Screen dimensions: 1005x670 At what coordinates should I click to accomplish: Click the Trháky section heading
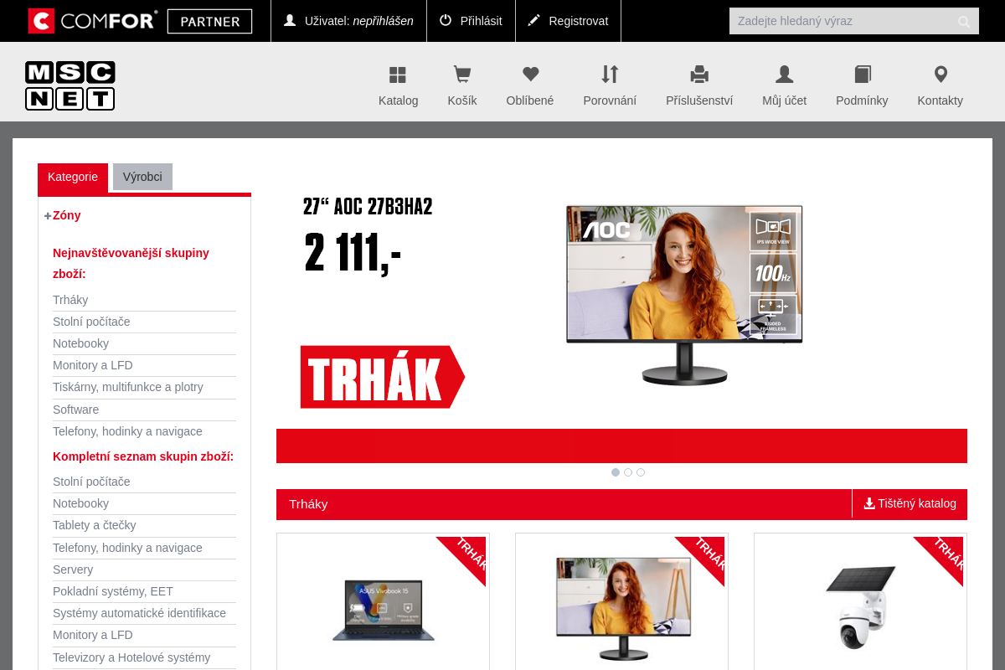click(308, 504)
